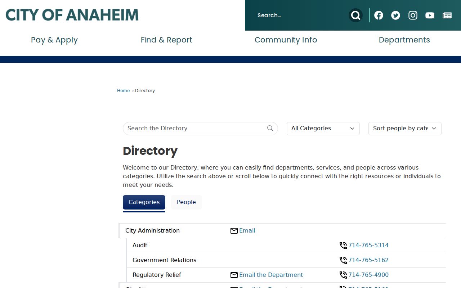Click the phone icon for Government Relations
461x288 pixels.
[x=343, y=260]
